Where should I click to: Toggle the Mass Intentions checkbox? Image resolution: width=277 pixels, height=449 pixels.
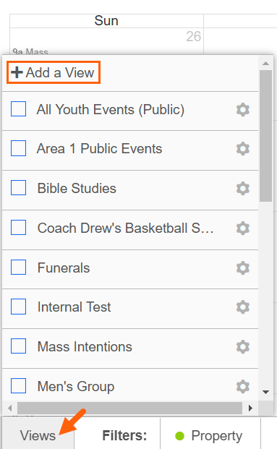(x=18, y=346)
